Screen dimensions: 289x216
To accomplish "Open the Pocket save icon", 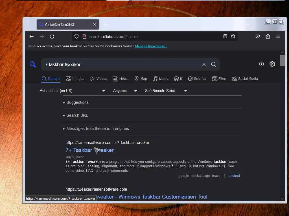I will coord(258,36).
